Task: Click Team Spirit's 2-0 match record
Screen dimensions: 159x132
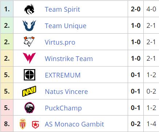Action: pos(136,9)
